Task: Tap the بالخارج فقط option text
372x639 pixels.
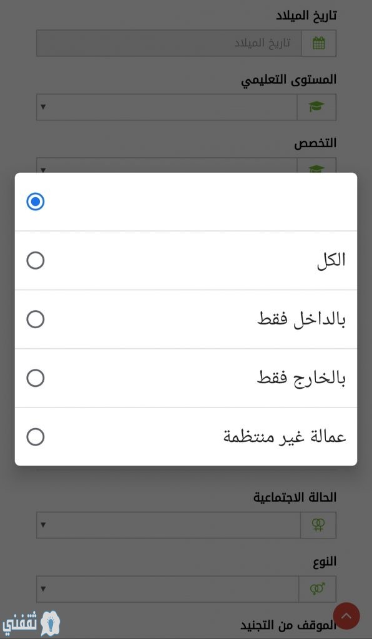Action: tap(301, 379)
